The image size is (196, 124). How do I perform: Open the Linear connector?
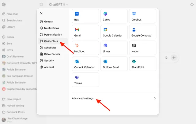[x=114, y=48]
